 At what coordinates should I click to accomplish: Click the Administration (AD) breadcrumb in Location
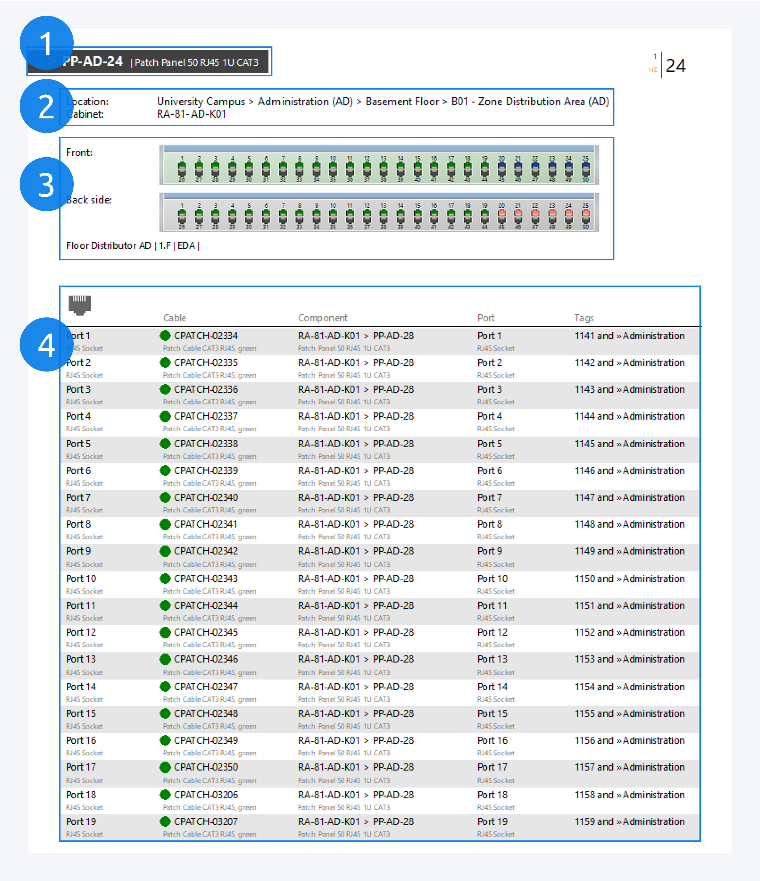click(305, 102)
